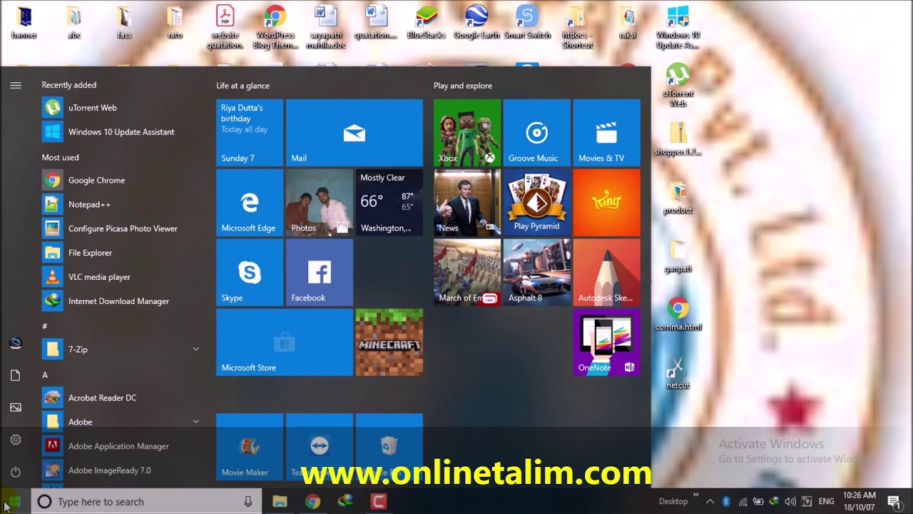Open the Autodesk SketchBook tile

[x=607, y=273]
